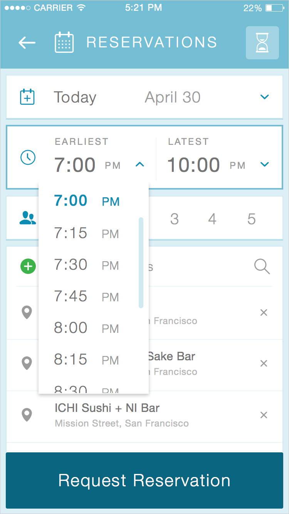
Task: Choose 8:00 PM in the dropdown list
Action: [x=87, y=328]
